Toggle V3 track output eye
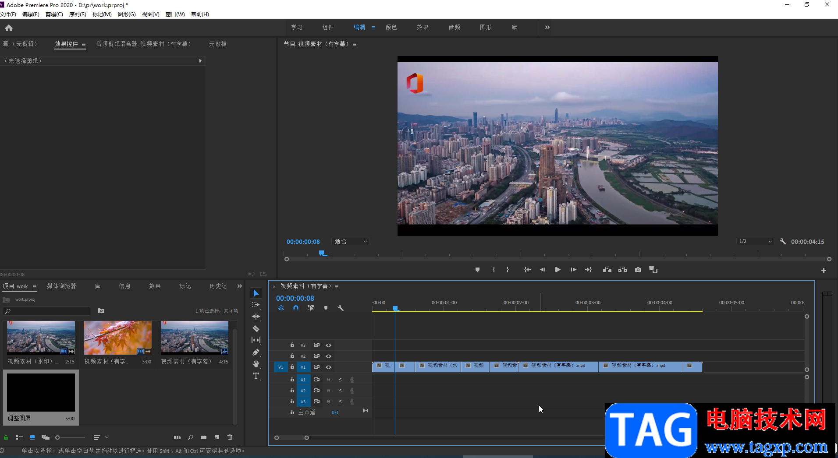Image resolution: width=838 pixels, height=458 pixels. pos(328,345)
